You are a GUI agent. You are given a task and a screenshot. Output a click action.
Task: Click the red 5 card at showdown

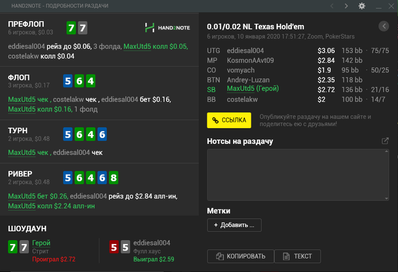pos(114,247)
